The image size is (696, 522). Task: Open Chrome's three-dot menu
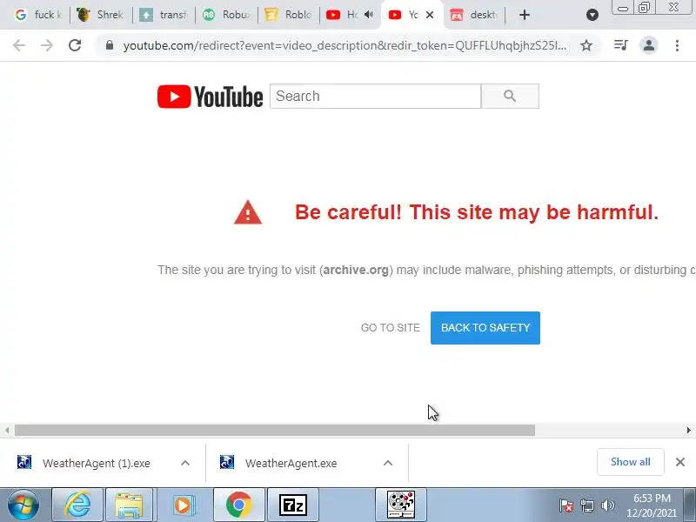(677, 45)
